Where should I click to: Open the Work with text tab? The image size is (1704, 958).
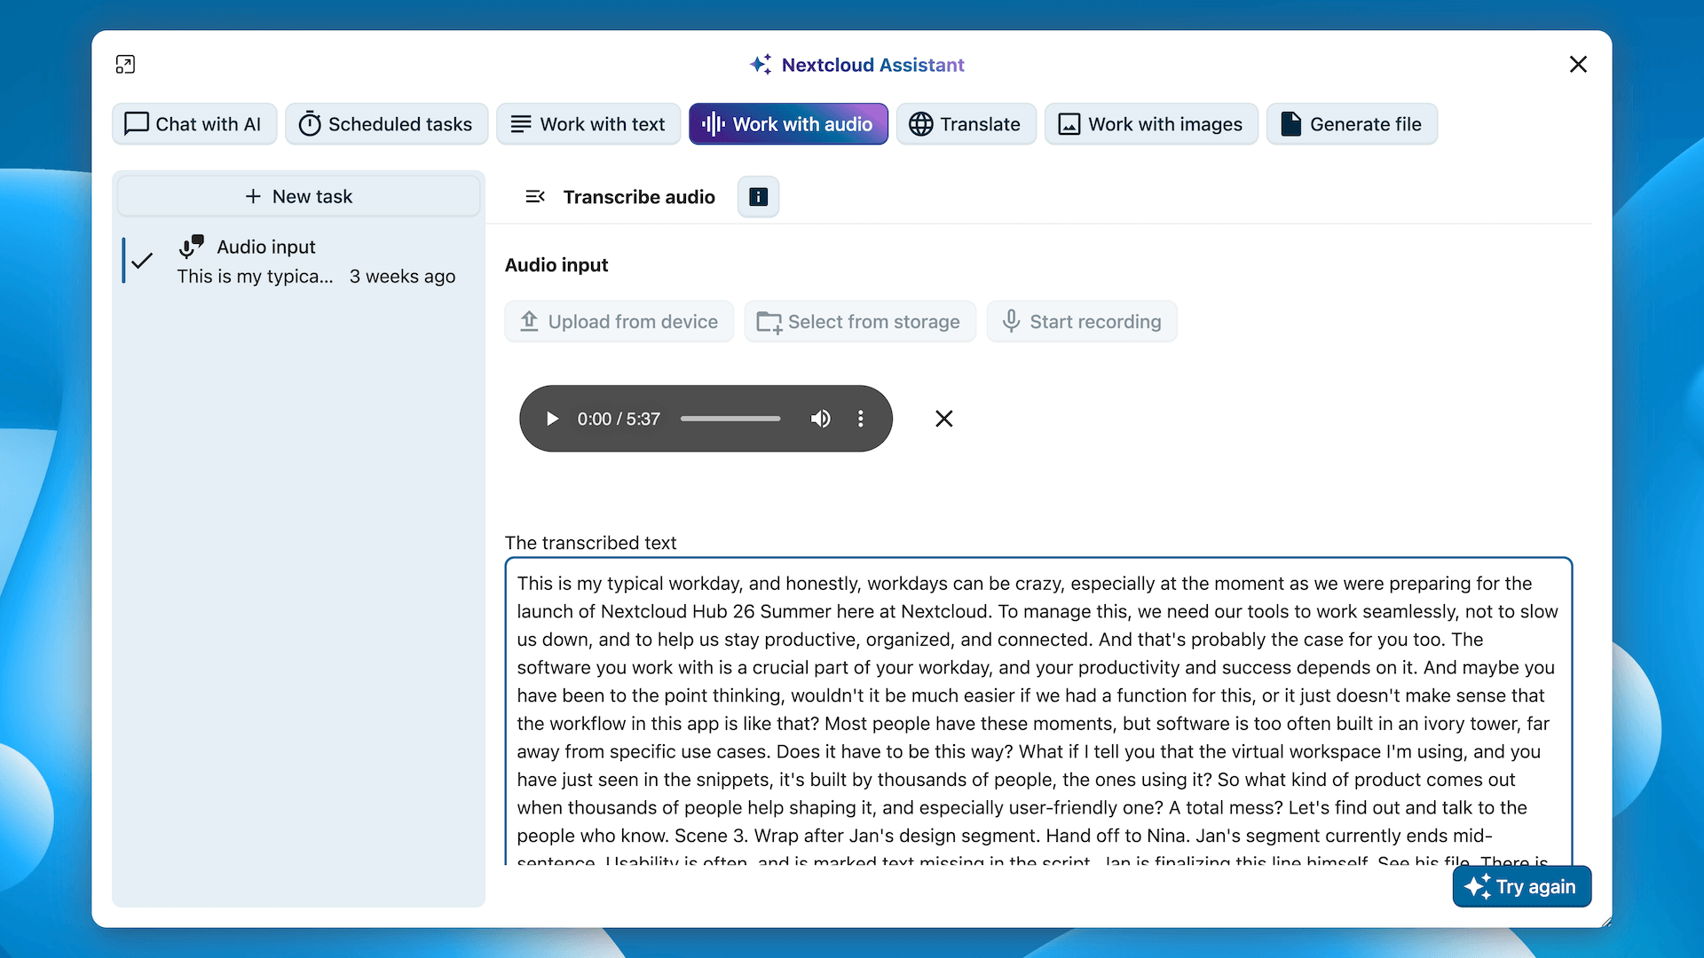(588, 124)
